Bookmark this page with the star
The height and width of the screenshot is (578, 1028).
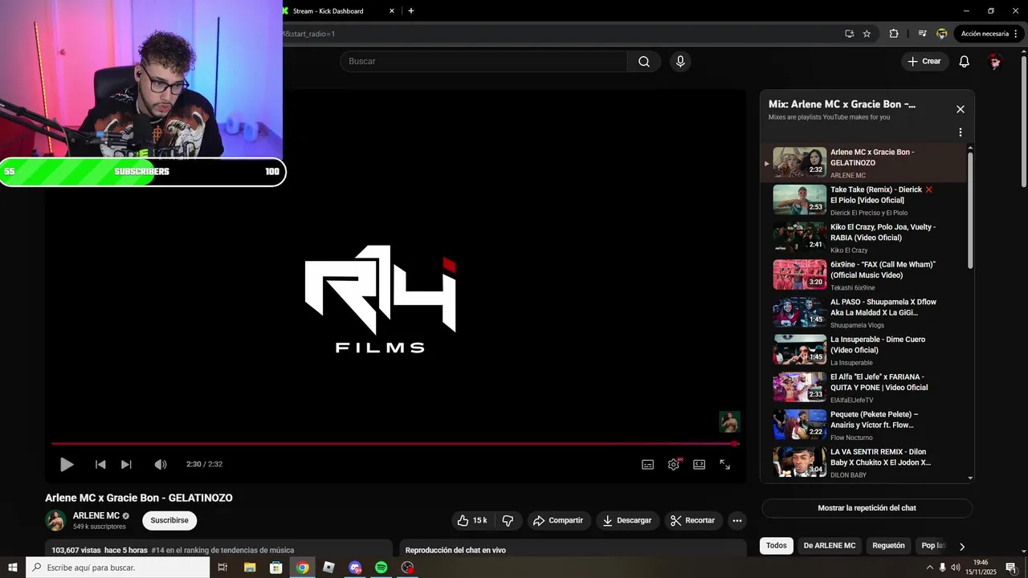[x=867, y=34]
